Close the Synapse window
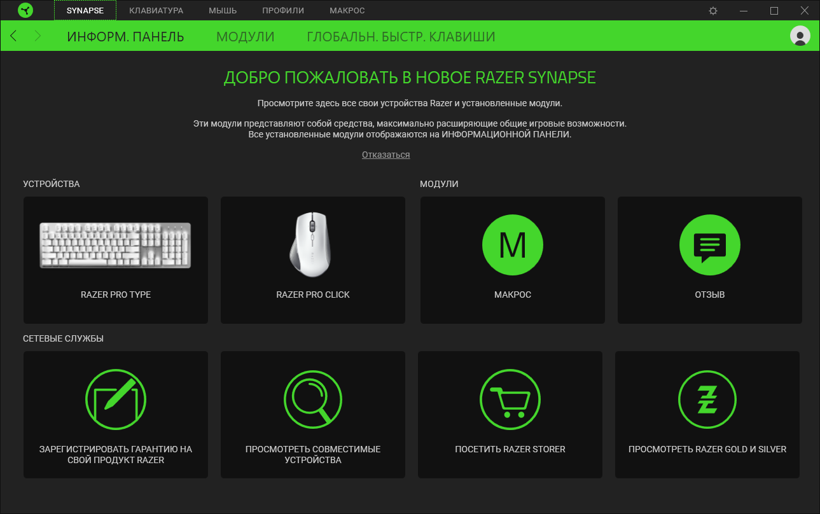The image size is (820, 514). pos(805,11)
